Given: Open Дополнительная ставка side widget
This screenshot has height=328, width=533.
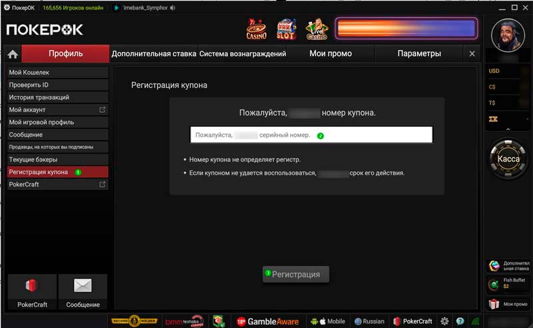Looking at the screenshot, I should tap(508, 266).
